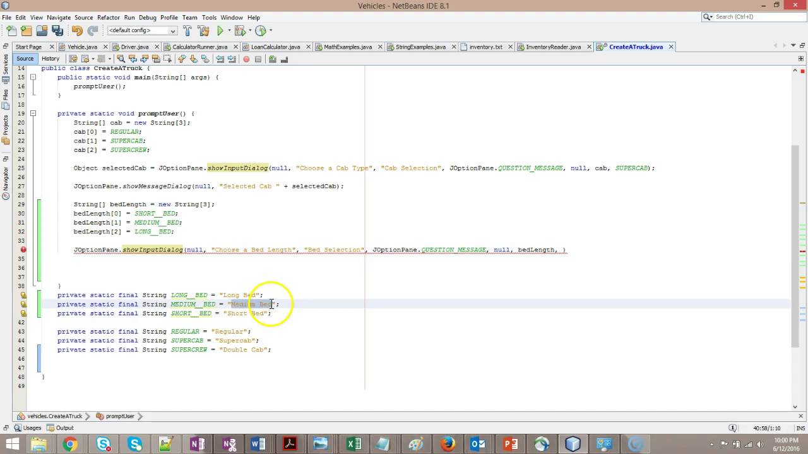The height and width of the screenshot is (454, 808).
Task: Find next occurrence in editor toolbar
Action: coord(143,59)
